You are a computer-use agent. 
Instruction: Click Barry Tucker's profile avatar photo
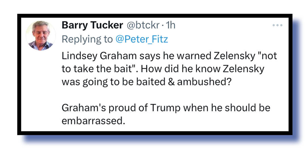point(41,35)
